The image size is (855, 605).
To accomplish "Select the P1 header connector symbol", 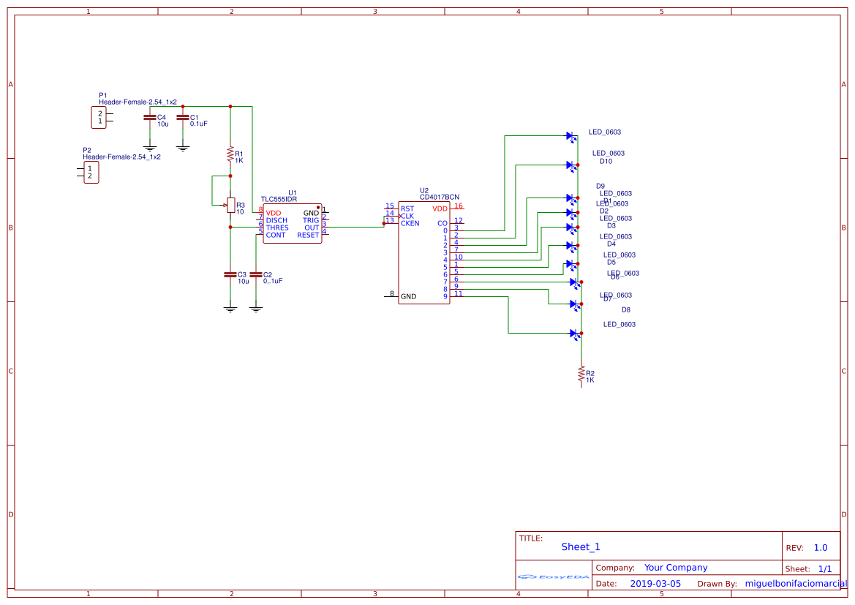I will (x=98, y=117).
